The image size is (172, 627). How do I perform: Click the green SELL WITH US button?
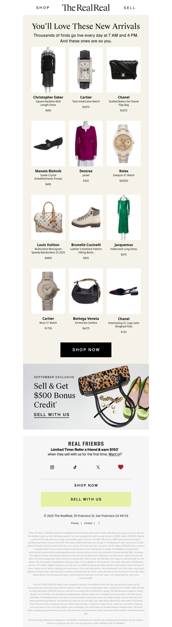86,499
